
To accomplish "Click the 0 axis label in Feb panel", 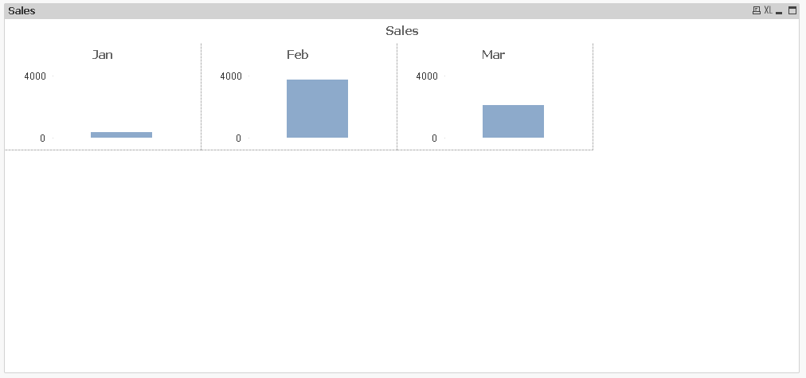I will (238, 138).
